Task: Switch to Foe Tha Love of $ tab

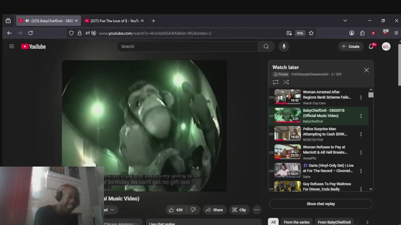Action: [x=115, y=21]
